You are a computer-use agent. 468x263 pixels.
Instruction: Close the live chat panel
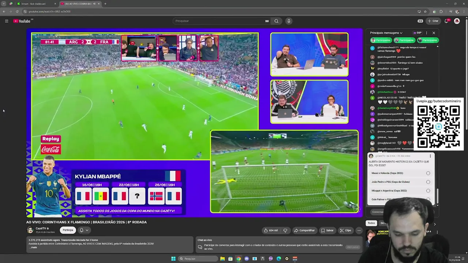(x=434, y=33)
